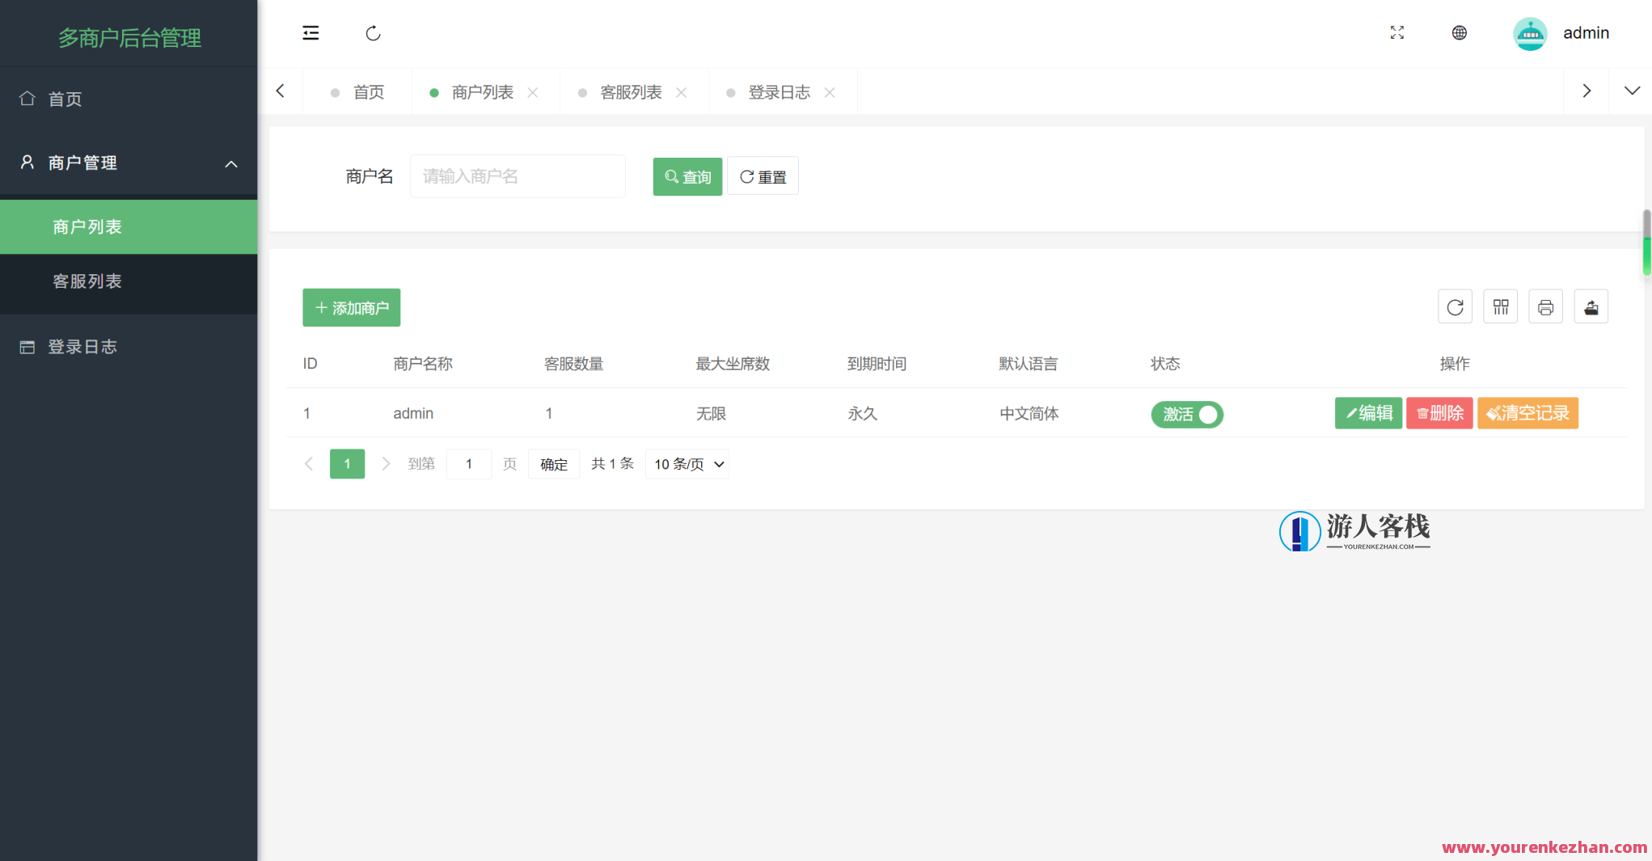Switch to the 客服列表 tab

click(x=628, y=92)
